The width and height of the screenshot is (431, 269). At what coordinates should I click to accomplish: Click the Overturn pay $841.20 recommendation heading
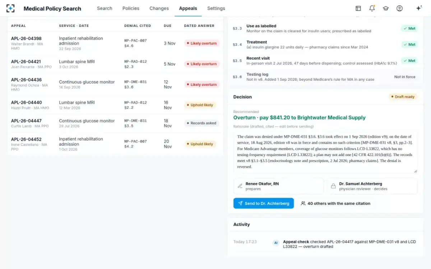coord(299,118)
